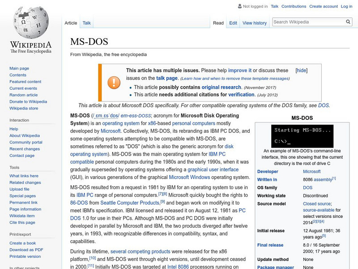The width and height of the screenshot is (358, 269).
Task: Follow the graphical user interface link
Action: click(x=213, y=169)
